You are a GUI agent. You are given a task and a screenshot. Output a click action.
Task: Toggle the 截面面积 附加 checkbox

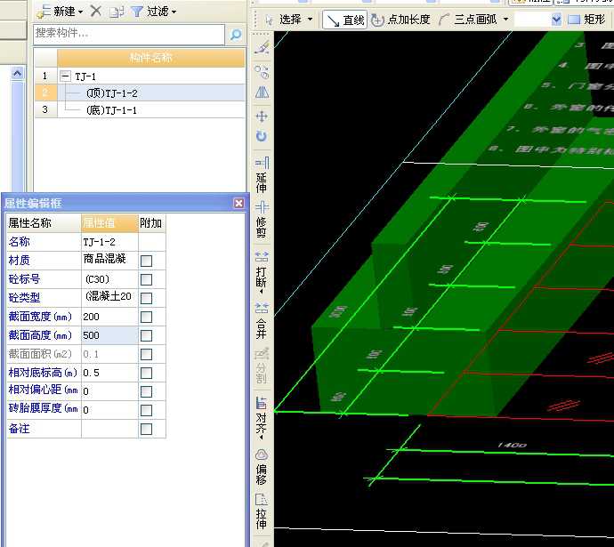click(x=146, y=354)
